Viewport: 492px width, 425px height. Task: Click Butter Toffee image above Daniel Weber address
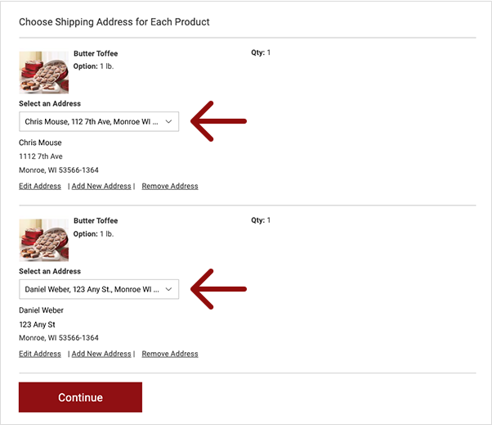coord(43,239)
